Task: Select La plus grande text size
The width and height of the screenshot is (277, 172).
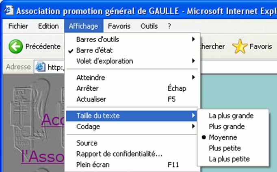Action: click(233, 116)
